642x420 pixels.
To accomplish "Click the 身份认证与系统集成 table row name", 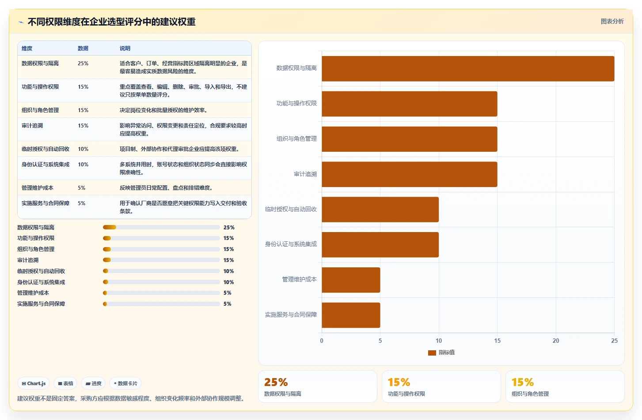I will (46, 165).
